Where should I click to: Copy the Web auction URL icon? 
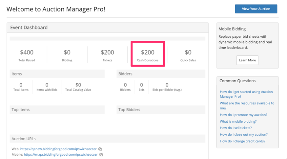click(x=100, y=149)
